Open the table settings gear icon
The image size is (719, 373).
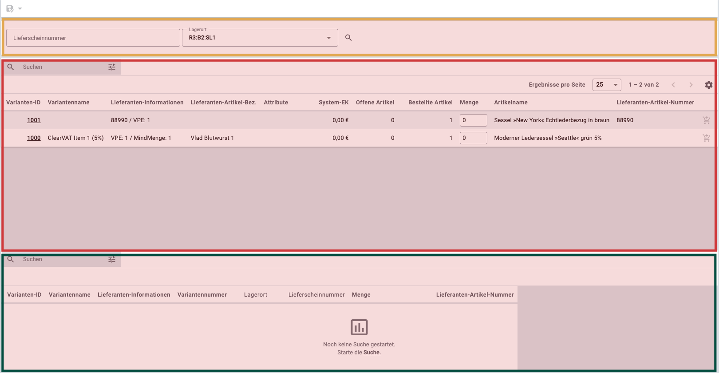[708, 85]
